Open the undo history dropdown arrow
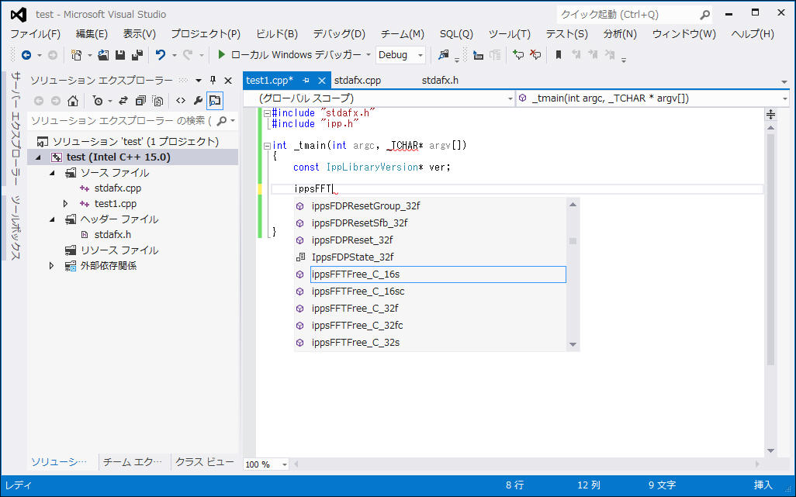 point(174,55)
